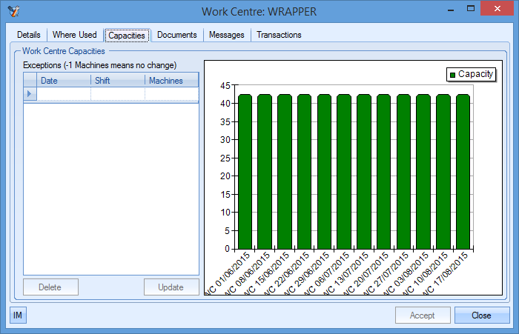The width and height of the screenshot is (519, 334).
Task: Click the Close button at bottom right
Action: pyautogui.click(x=481, y=315)
